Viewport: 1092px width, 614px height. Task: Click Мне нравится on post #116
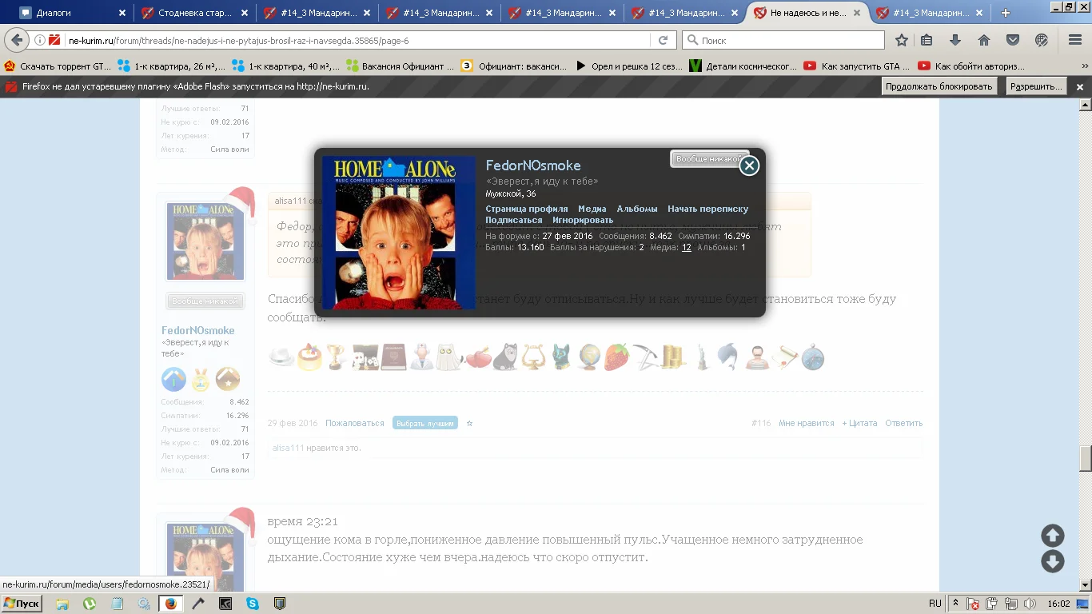pyautogui.click(x=807, y=423)
